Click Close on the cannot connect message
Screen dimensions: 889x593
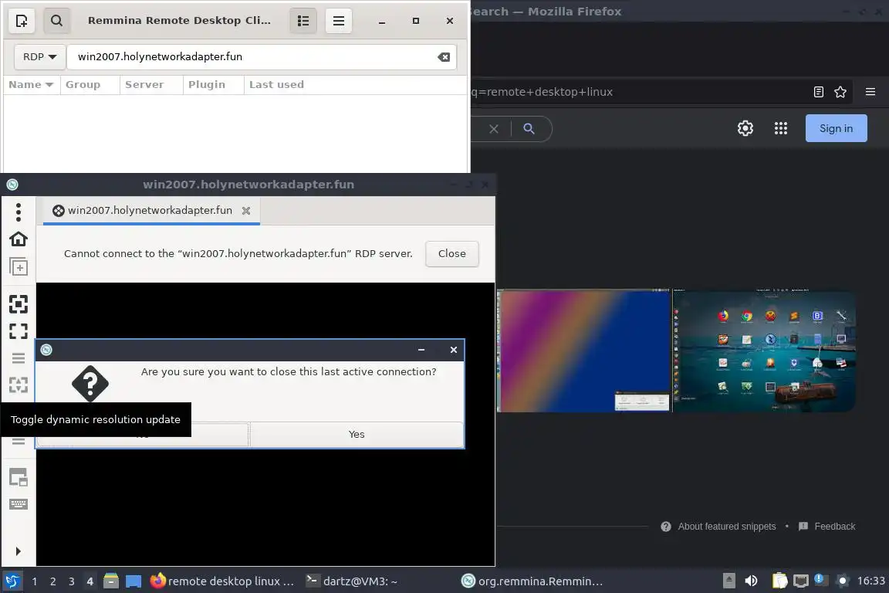[452, 254]
